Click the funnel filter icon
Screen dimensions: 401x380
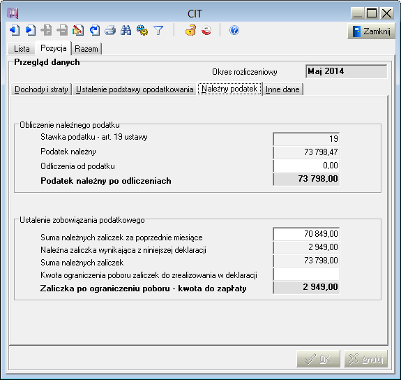(x=158, y=30)
